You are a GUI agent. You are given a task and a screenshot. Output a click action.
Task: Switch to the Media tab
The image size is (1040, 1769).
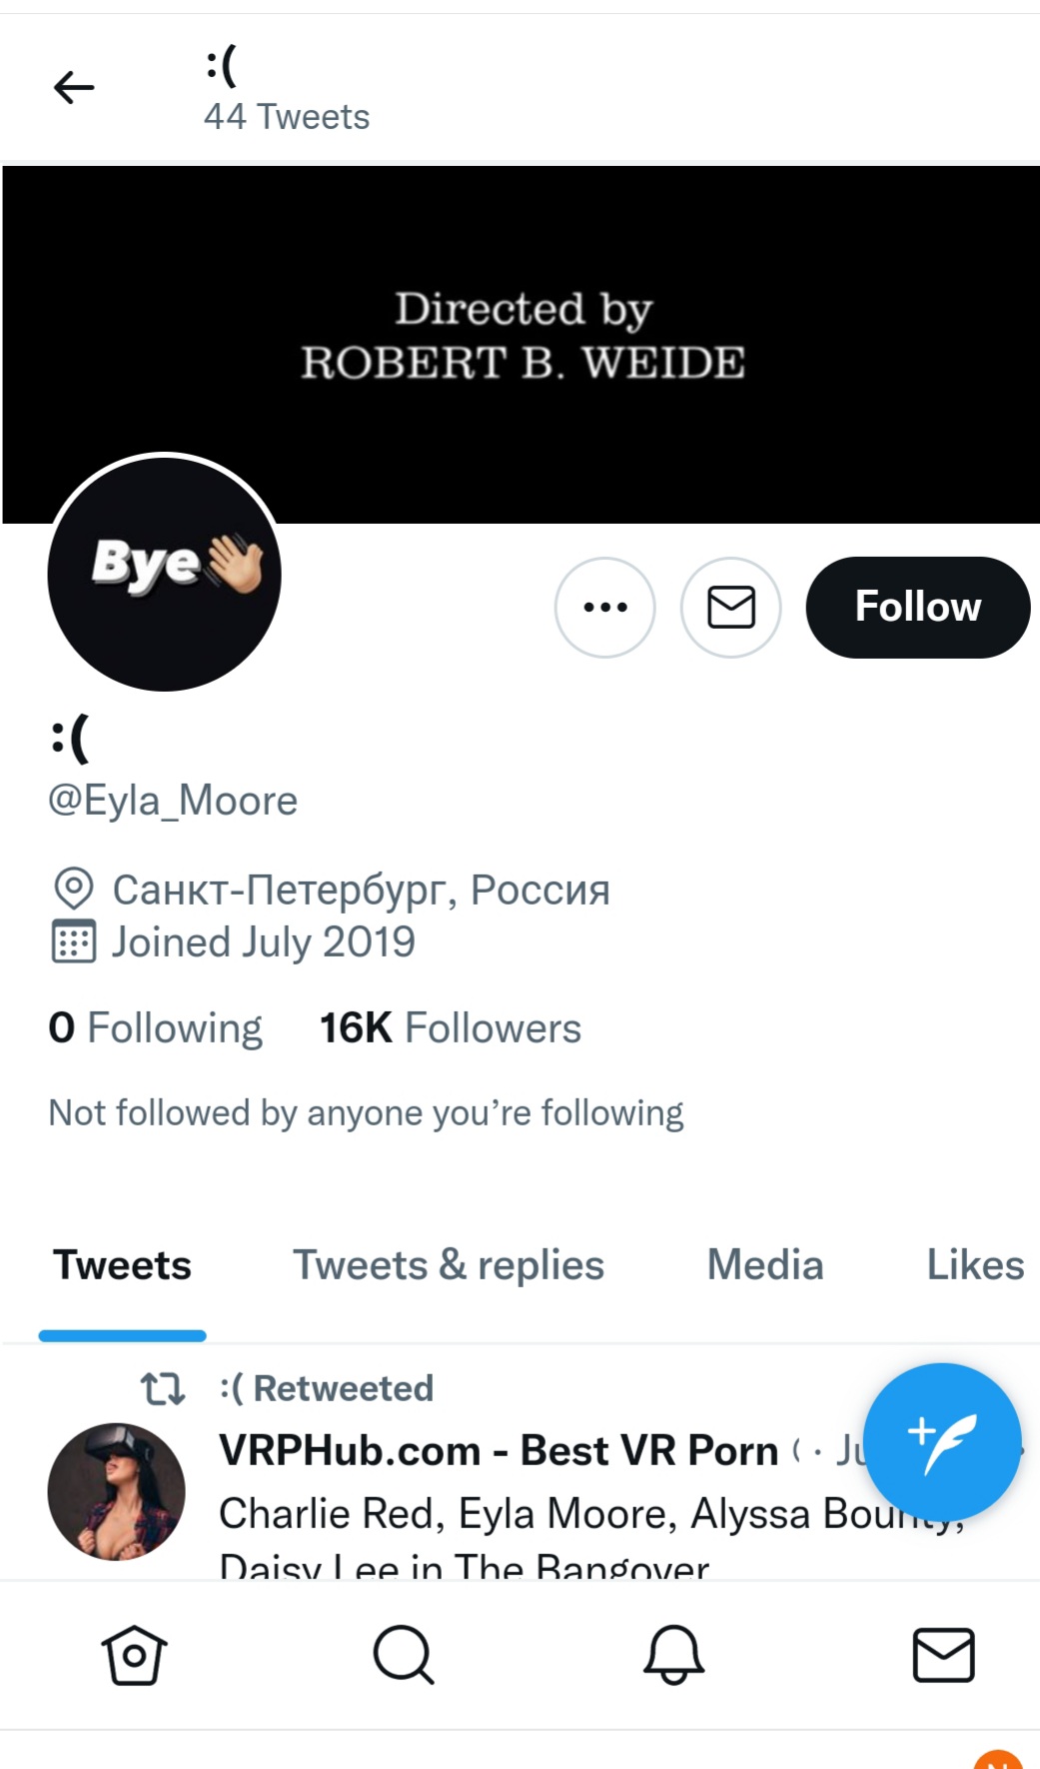765,1265
